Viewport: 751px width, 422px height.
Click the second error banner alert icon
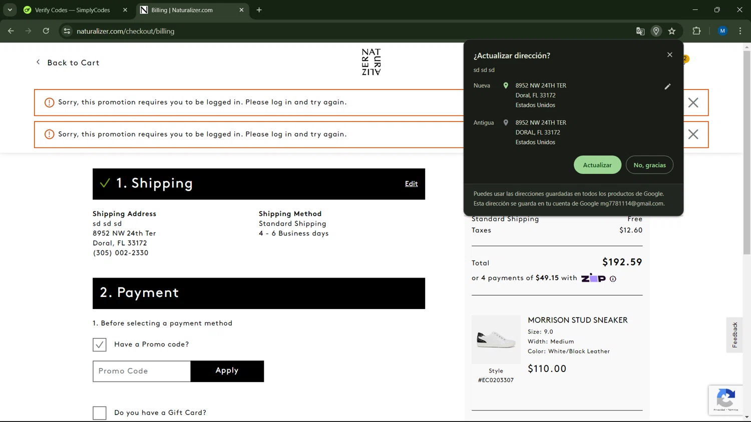pos(49,134)
